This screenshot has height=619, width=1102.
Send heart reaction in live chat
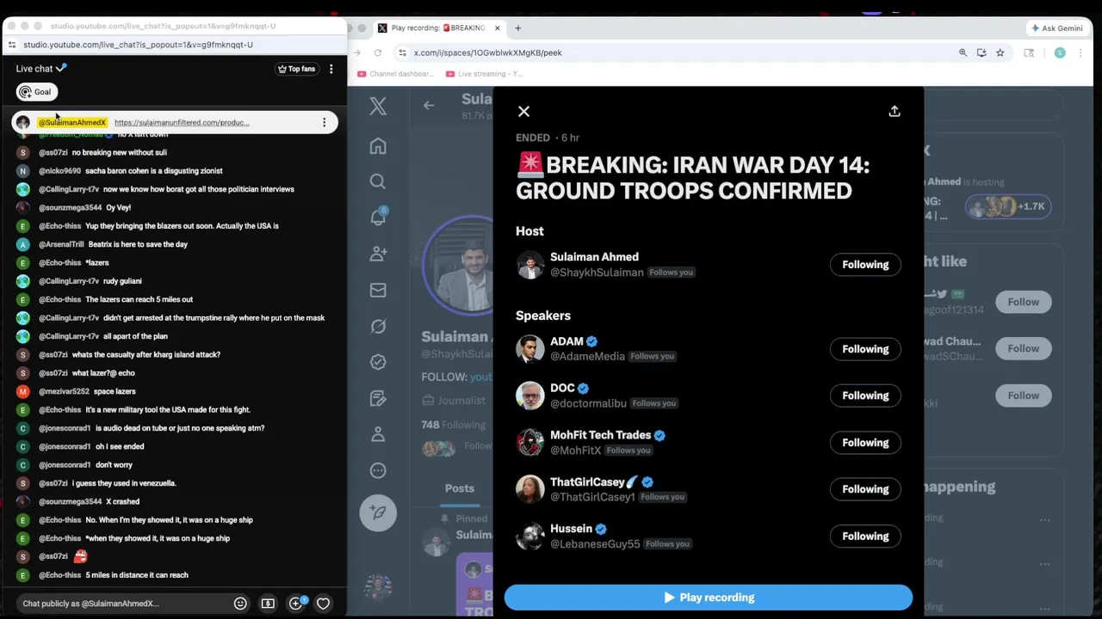323,604
